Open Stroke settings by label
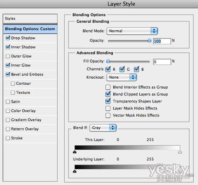198x185 pixels. click(x=17, y=138)
